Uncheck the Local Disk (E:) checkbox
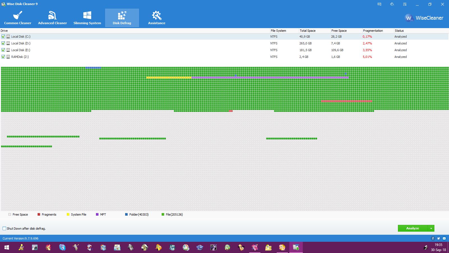 tap(3, 50)
